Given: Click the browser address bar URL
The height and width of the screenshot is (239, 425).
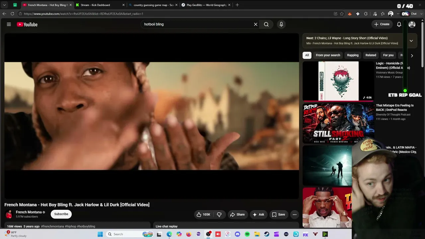Looking at the screenshot, I should point(83,14).
